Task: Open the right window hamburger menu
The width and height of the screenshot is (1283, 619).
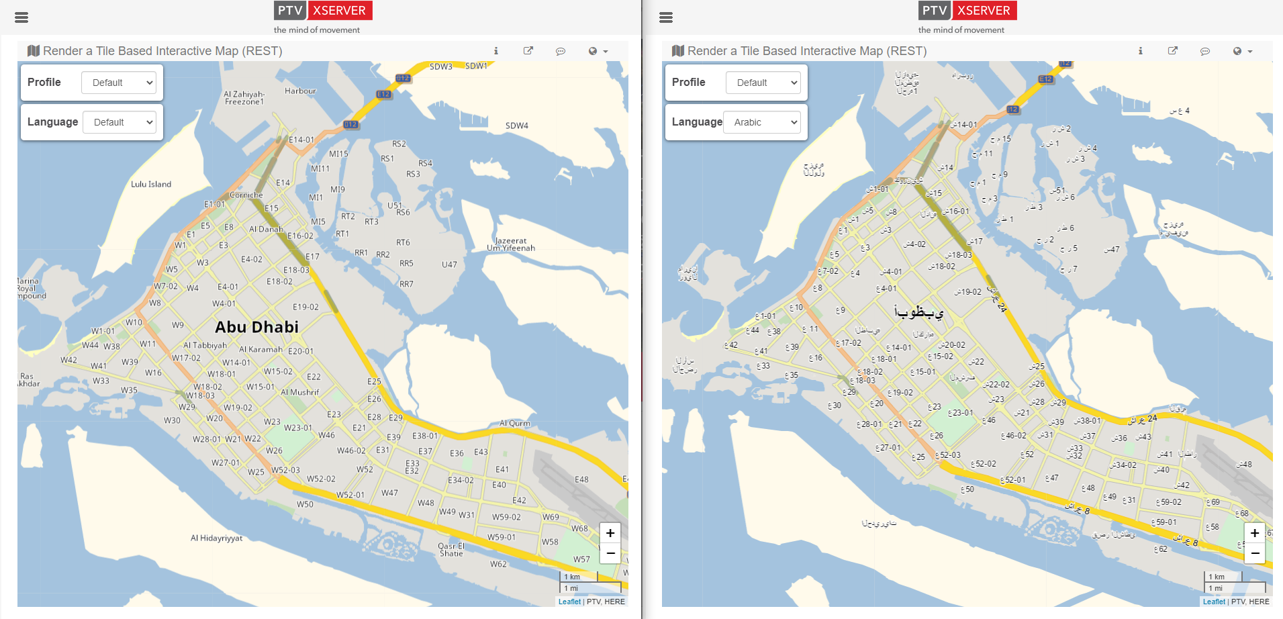Action: click(x=665, y=17)
